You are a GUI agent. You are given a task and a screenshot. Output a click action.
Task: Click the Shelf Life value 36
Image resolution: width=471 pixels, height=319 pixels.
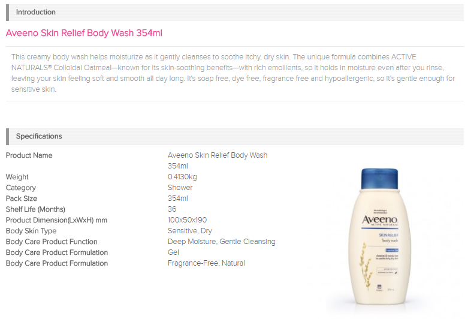click(172, 209)
